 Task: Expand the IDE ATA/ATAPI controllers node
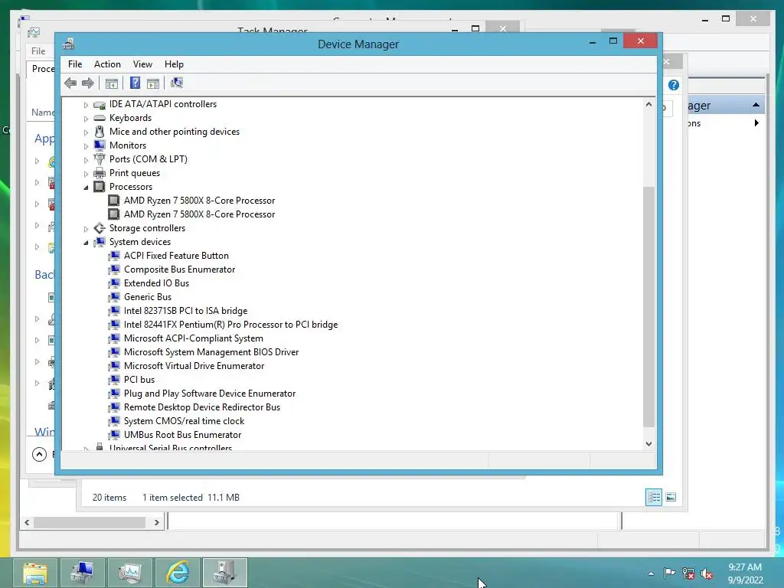86,105
